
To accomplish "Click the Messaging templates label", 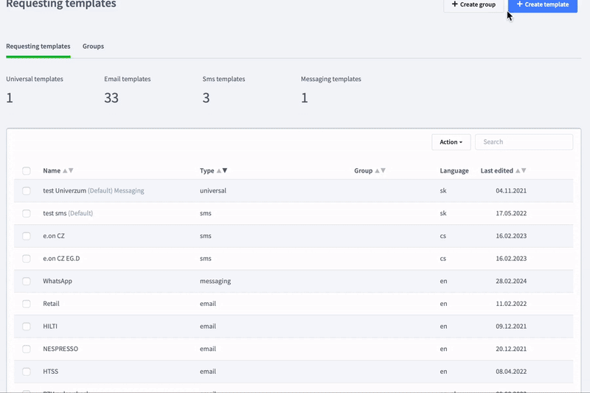I will tap(330, 79).
